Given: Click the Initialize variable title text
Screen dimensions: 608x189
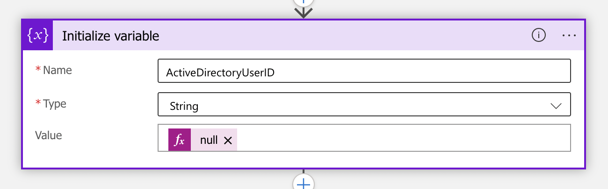Looking at the screenshot, I should point(111,36).
